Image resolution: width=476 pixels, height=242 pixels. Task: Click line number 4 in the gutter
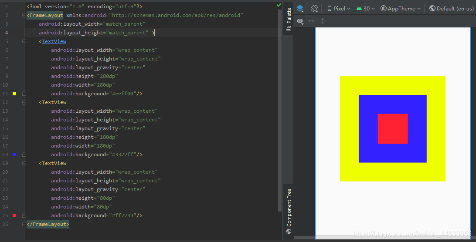pyautogui.click(x=7, y=33)
